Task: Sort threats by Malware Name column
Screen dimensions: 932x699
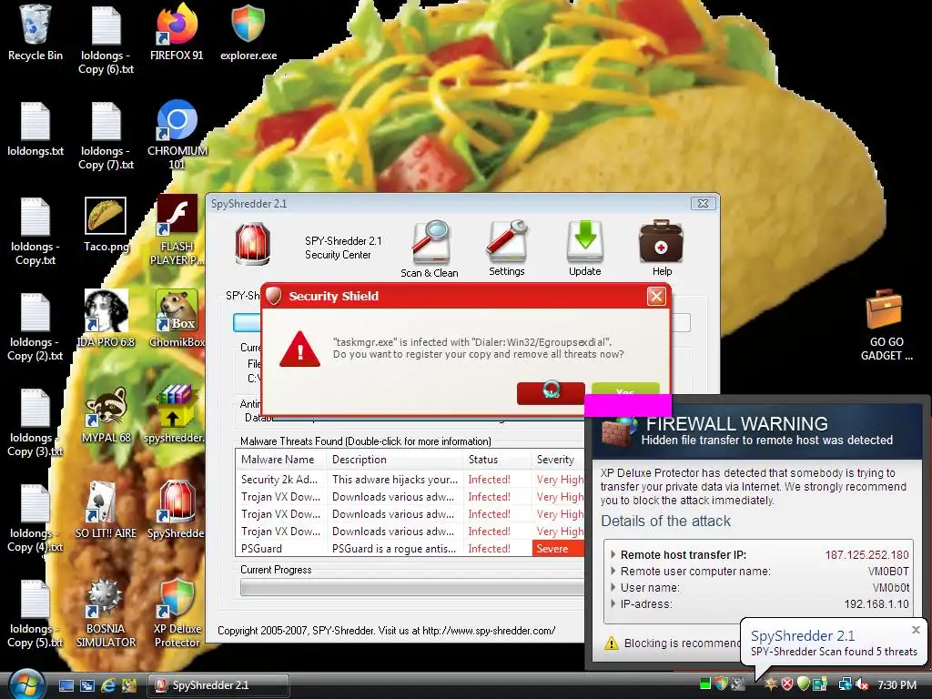Action: pos(280,460)
